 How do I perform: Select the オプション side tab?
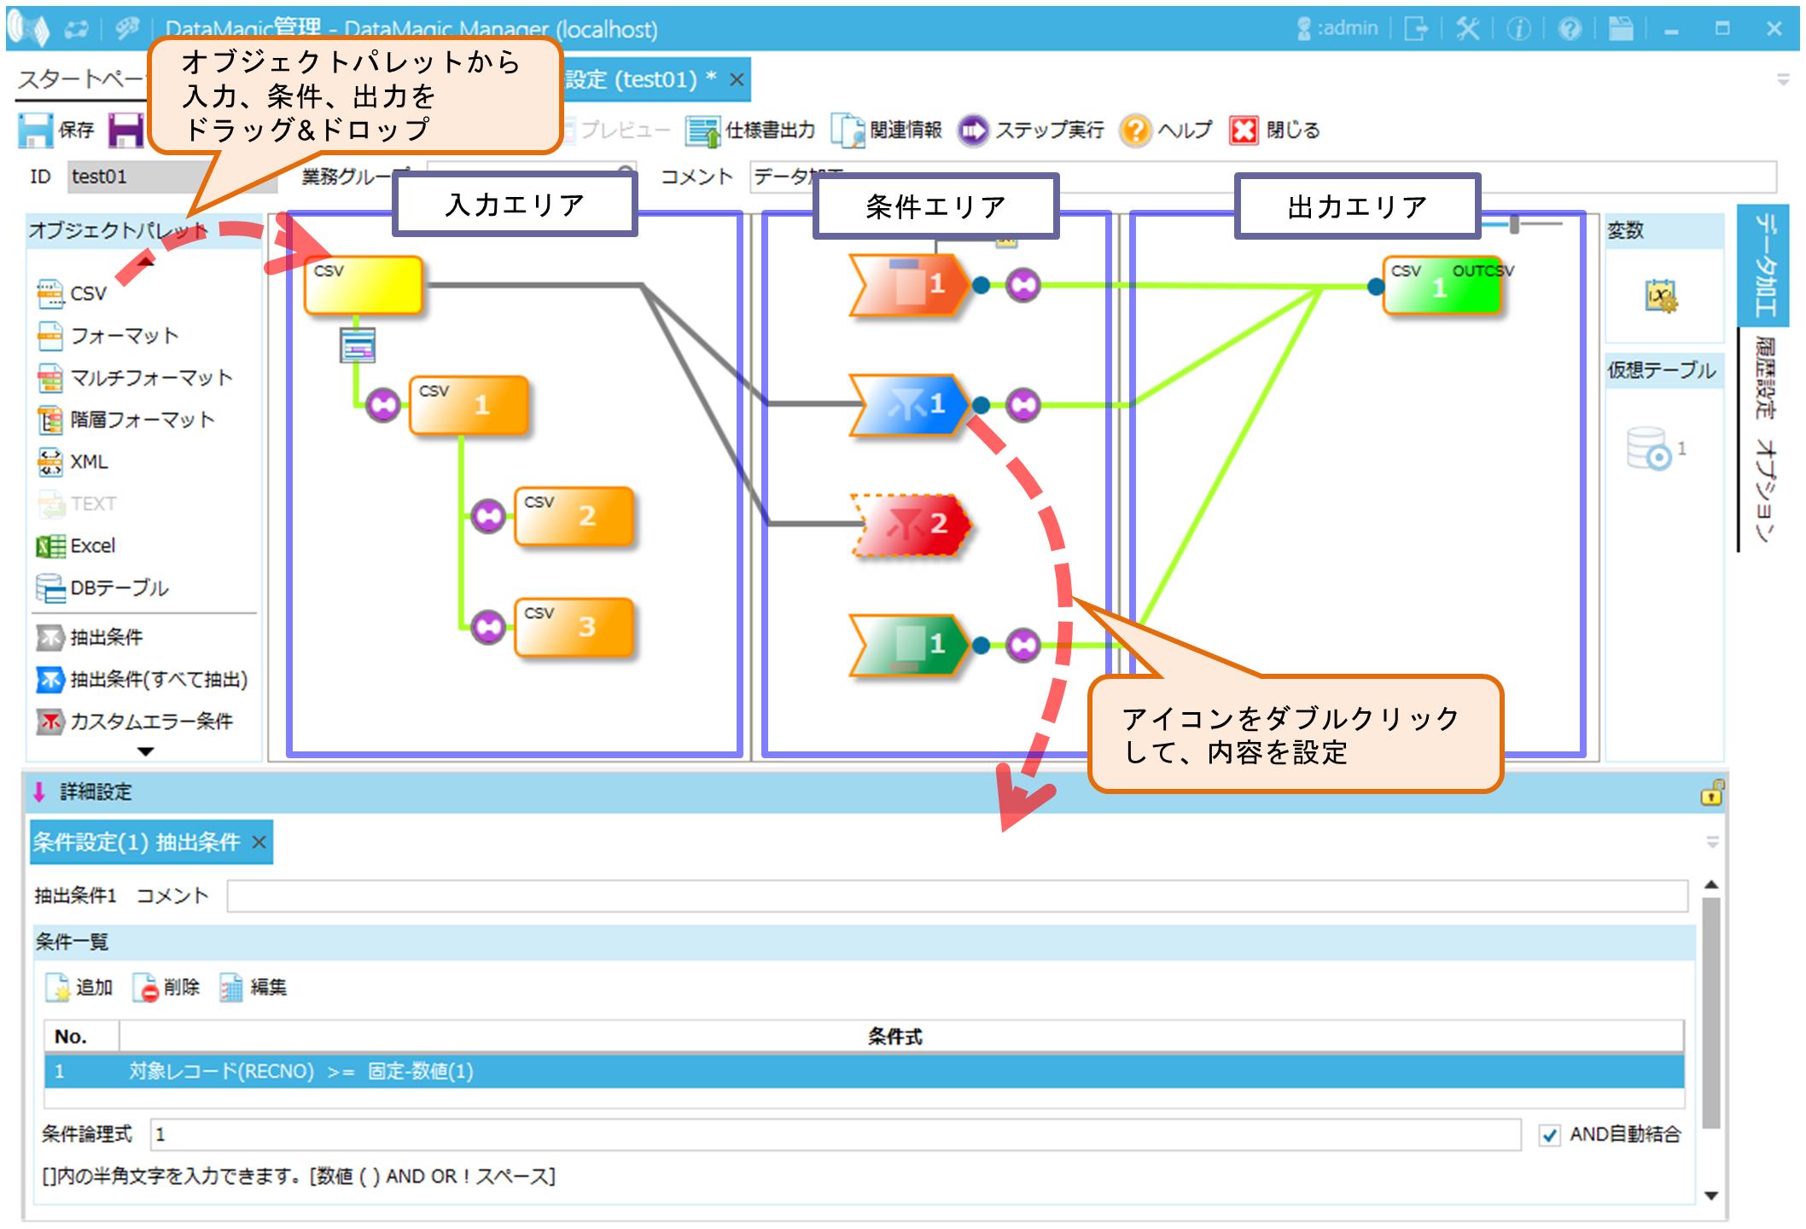pos(1764,491)
